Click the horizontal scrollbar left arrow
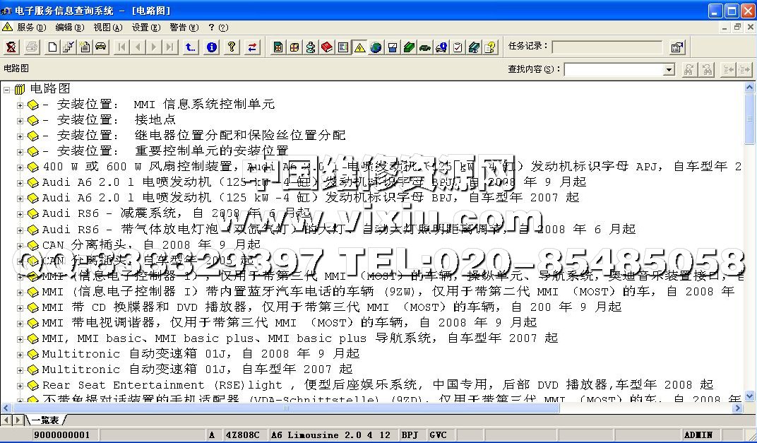757x443 pixels. point(6,408)
